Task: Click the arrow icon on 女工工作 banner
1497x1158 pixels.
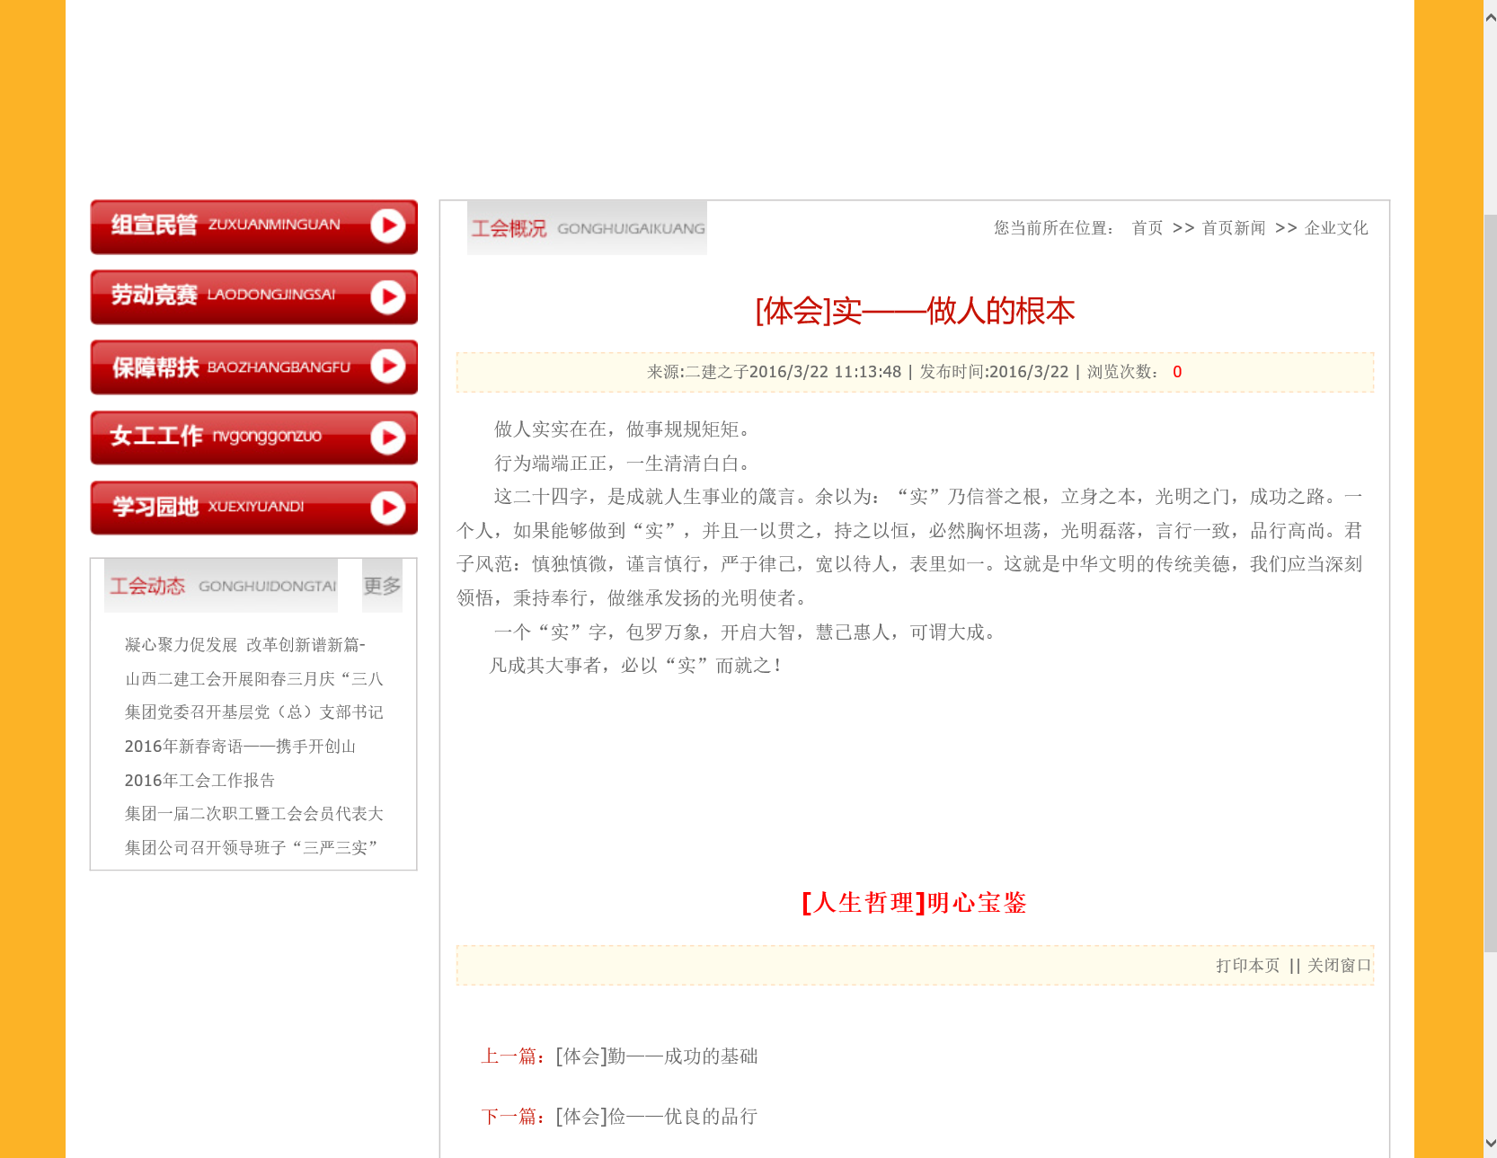Action: tap(388, 438)
